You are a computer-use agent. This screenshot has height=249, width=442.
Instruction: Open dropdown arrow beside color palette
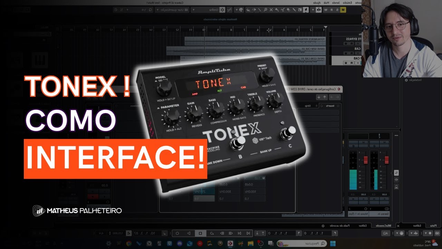click(x=237, y=10)
